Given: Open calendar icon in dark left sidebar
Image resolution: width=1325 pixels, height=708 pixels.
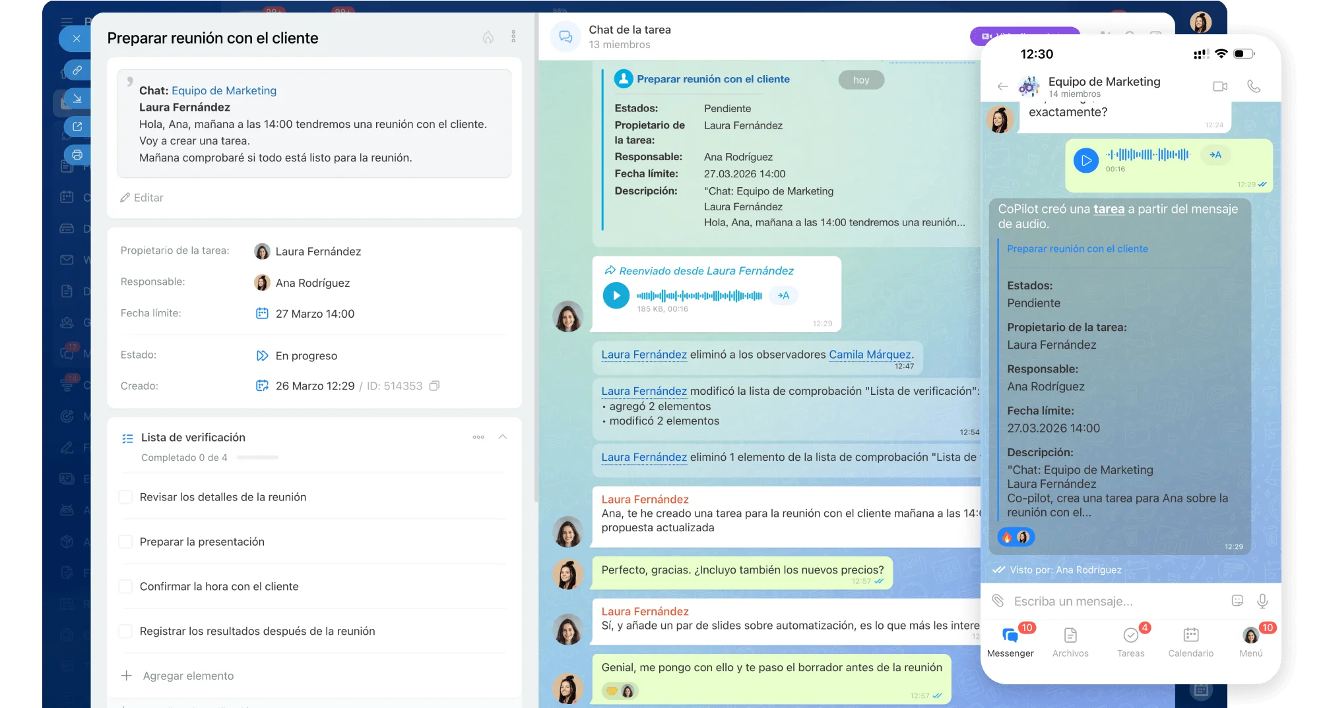Looking at the screenshot, I should pos(67,196).
